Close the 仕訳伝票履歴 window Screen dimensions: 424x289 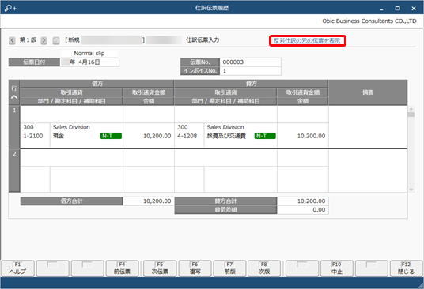(414, 9)
